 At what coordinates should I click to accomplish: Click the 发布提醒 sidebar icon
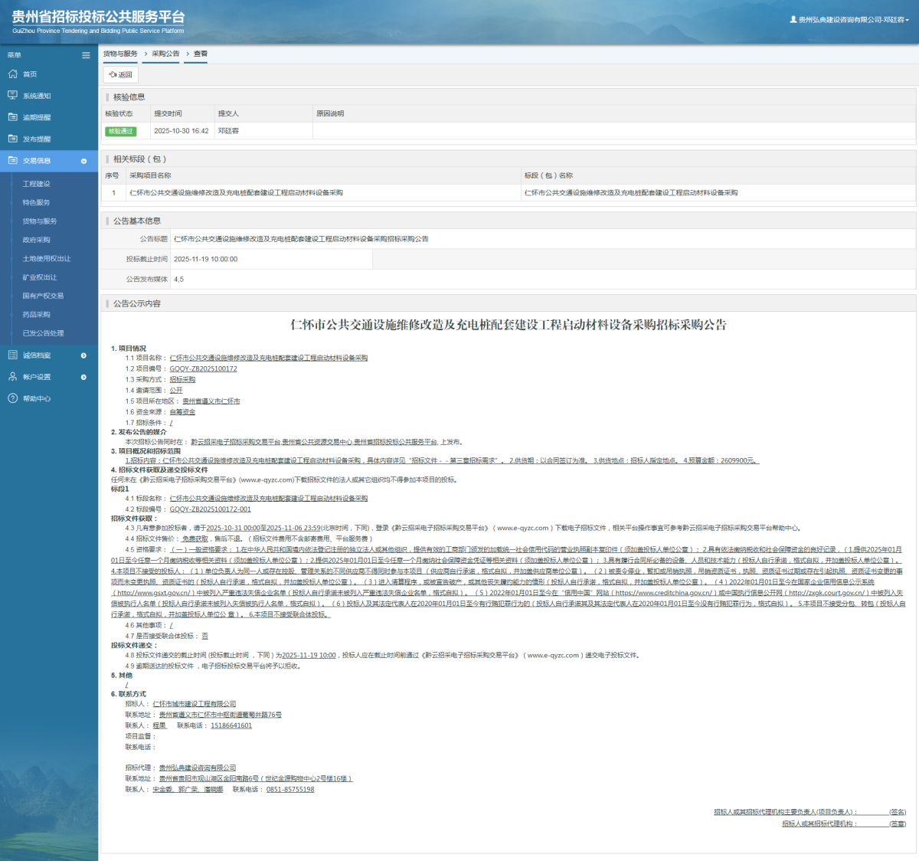coord(12,139)
